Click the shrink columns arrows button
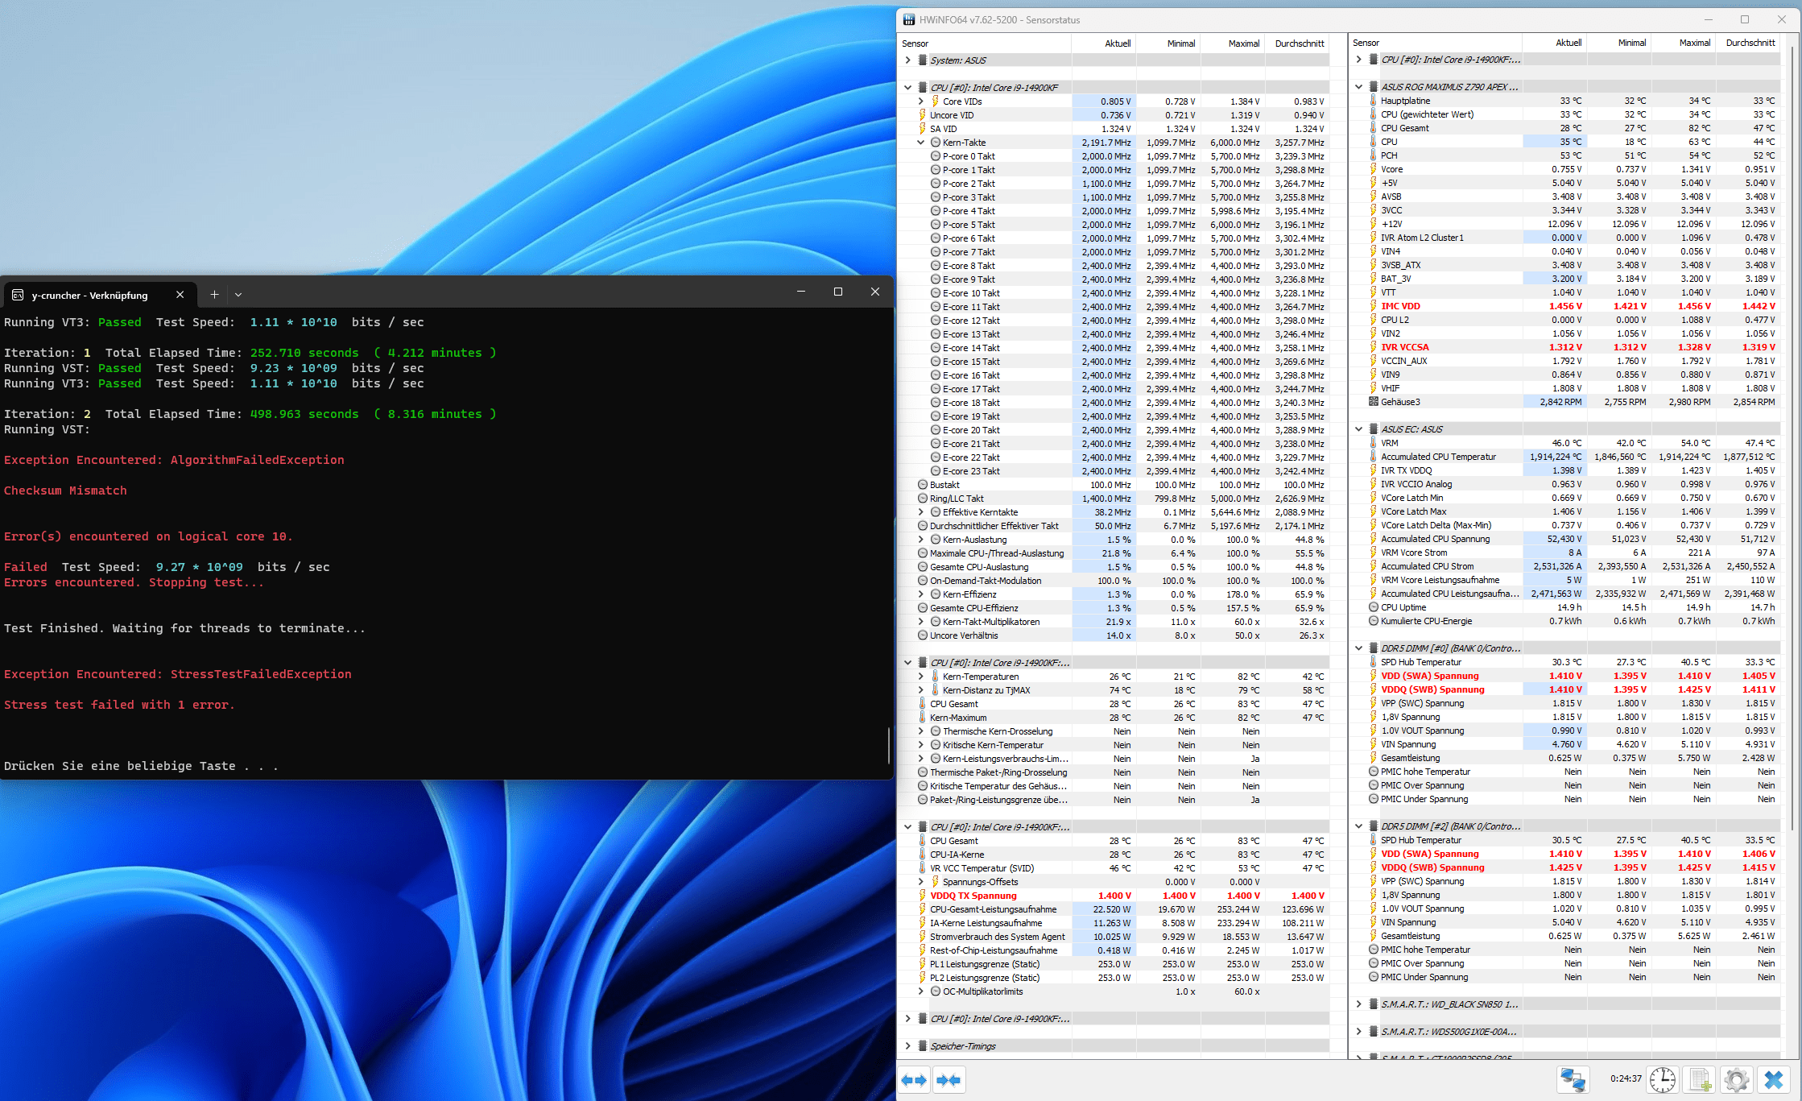This screenshot has width=1802, height=1101. (x=949, y=1080)
